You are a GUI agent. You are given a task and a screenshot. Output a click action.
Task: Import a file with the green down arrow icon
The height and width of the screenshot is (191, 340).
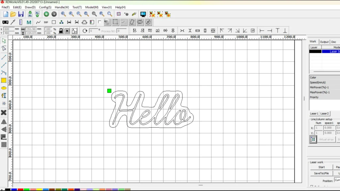tap(30, 14)
